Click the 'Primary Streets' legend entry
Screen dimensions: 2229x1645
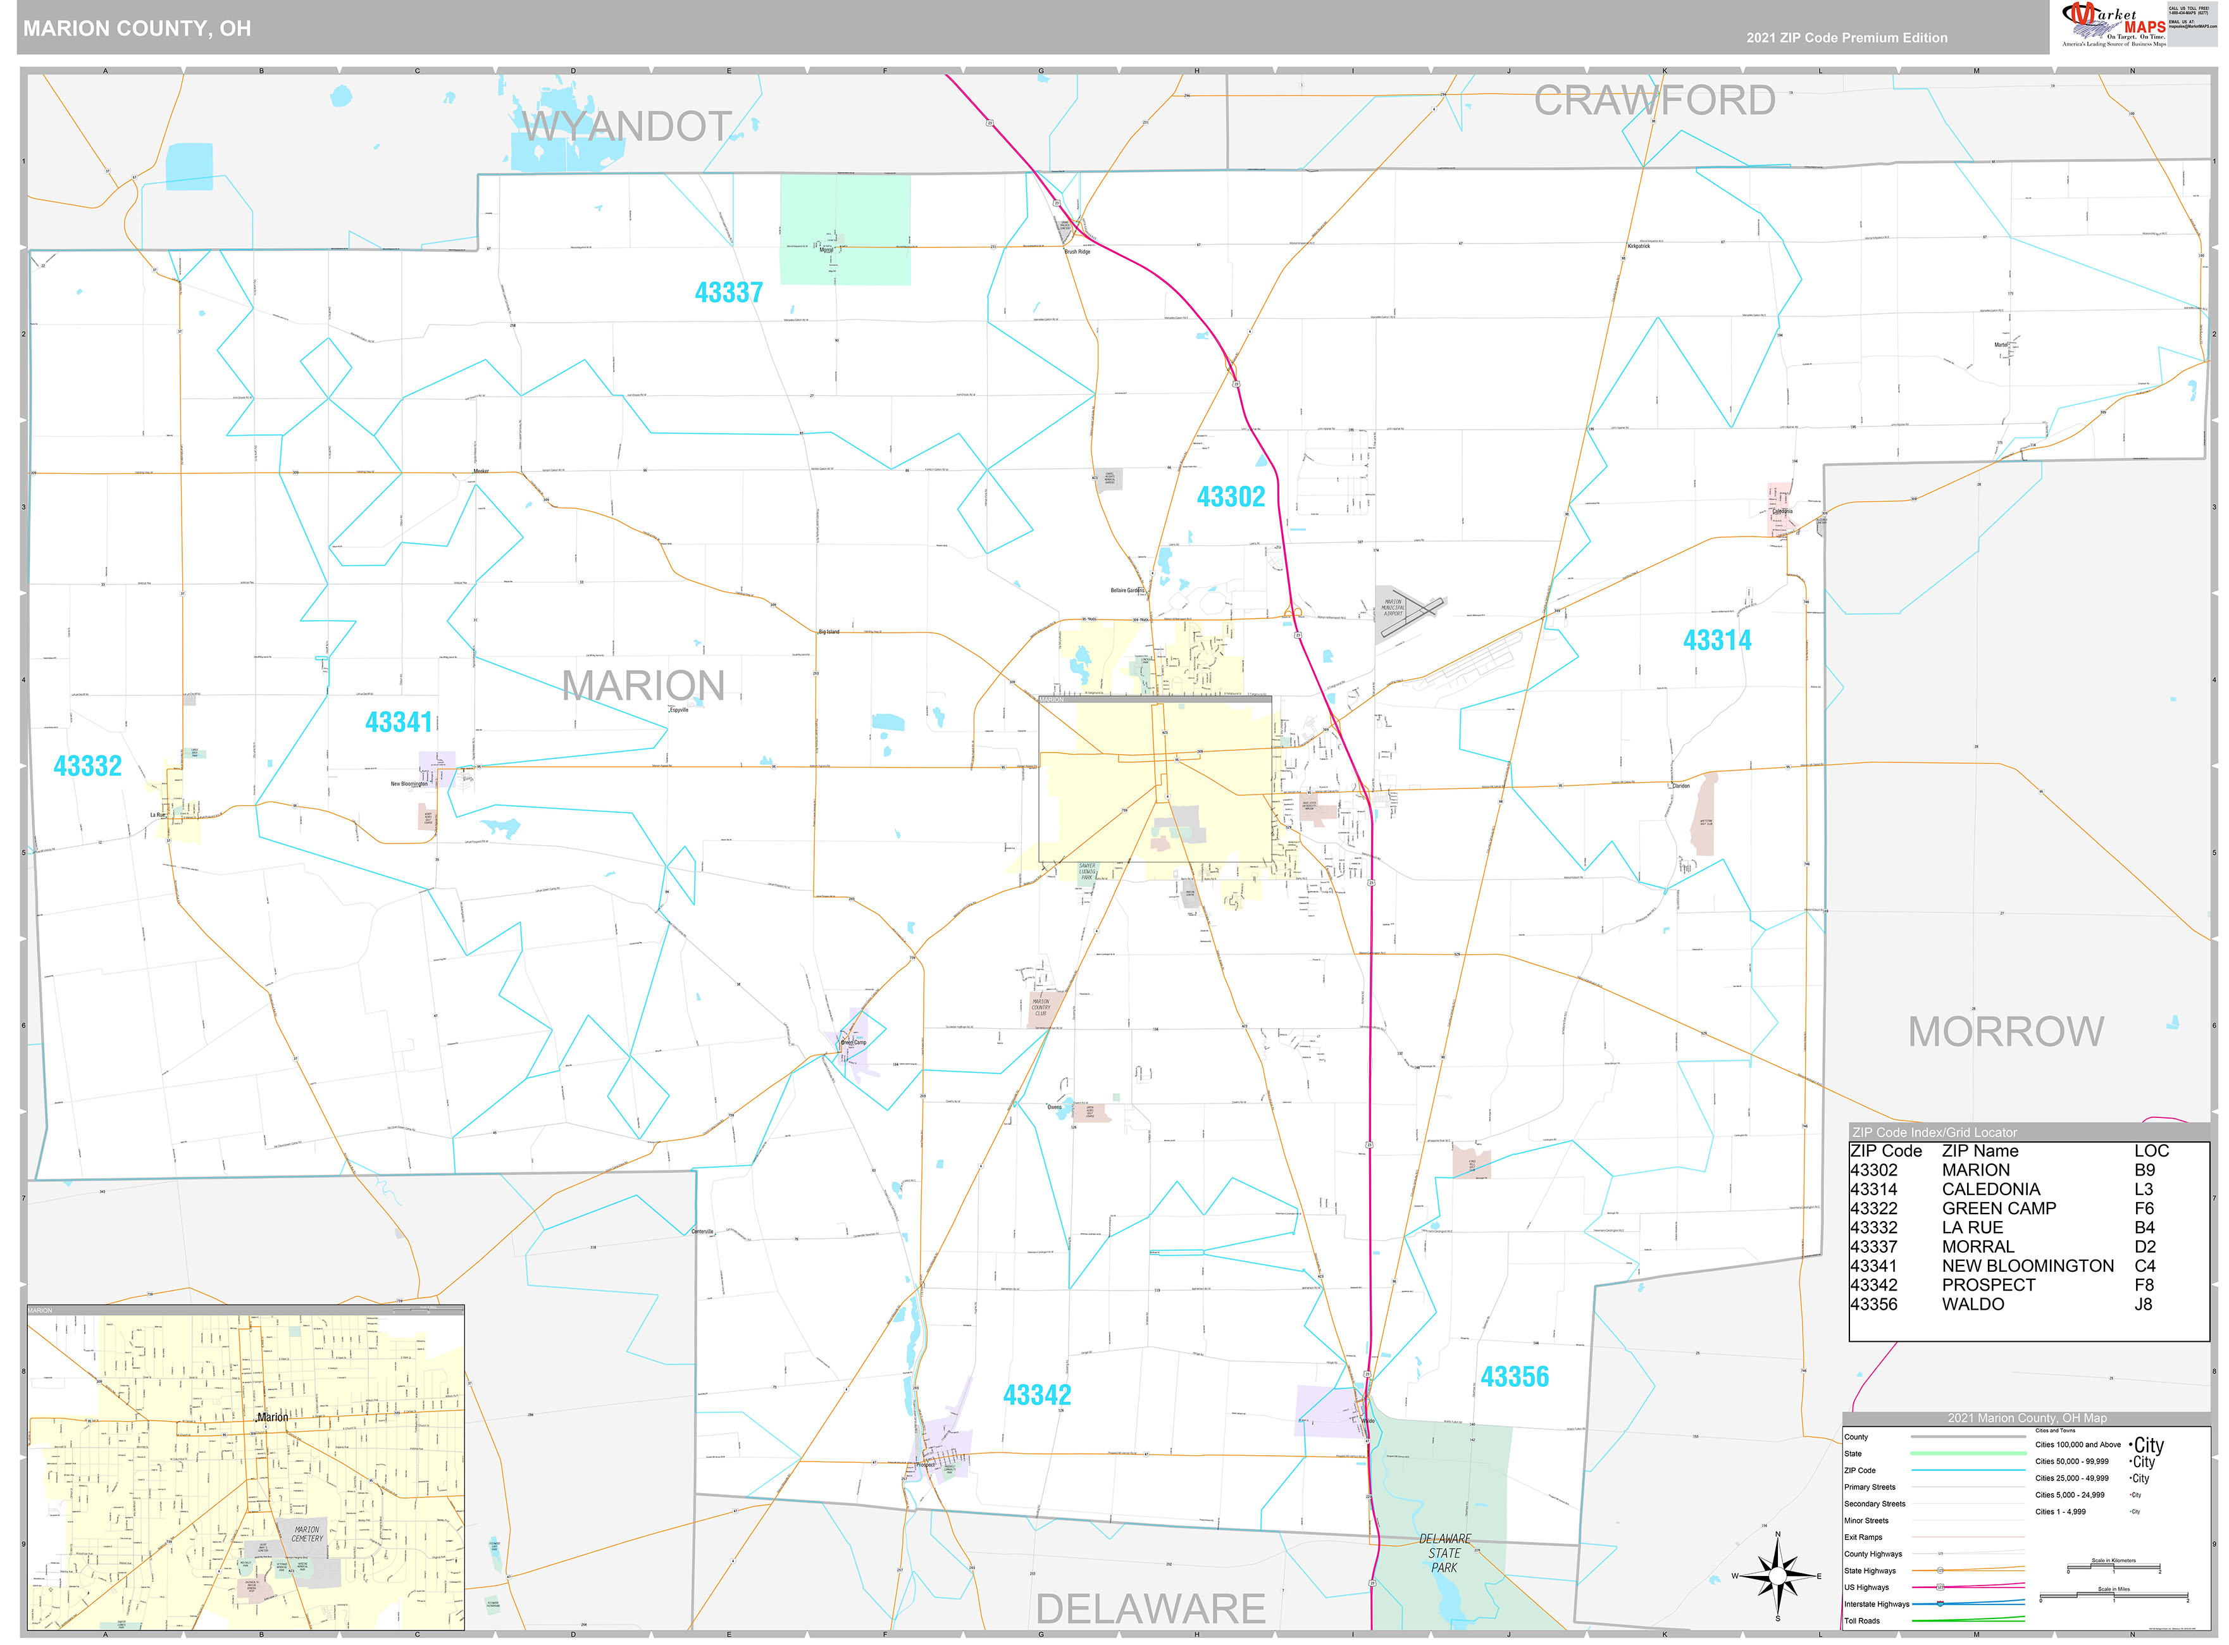[x=1868, y=1487]
